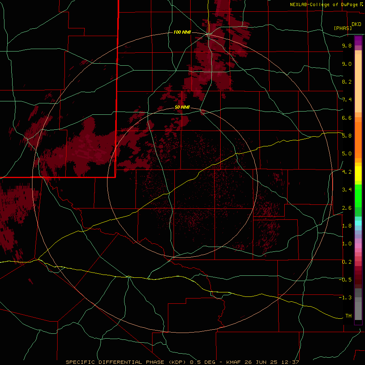Click the -0.5 color scale value

coord(345,280)
